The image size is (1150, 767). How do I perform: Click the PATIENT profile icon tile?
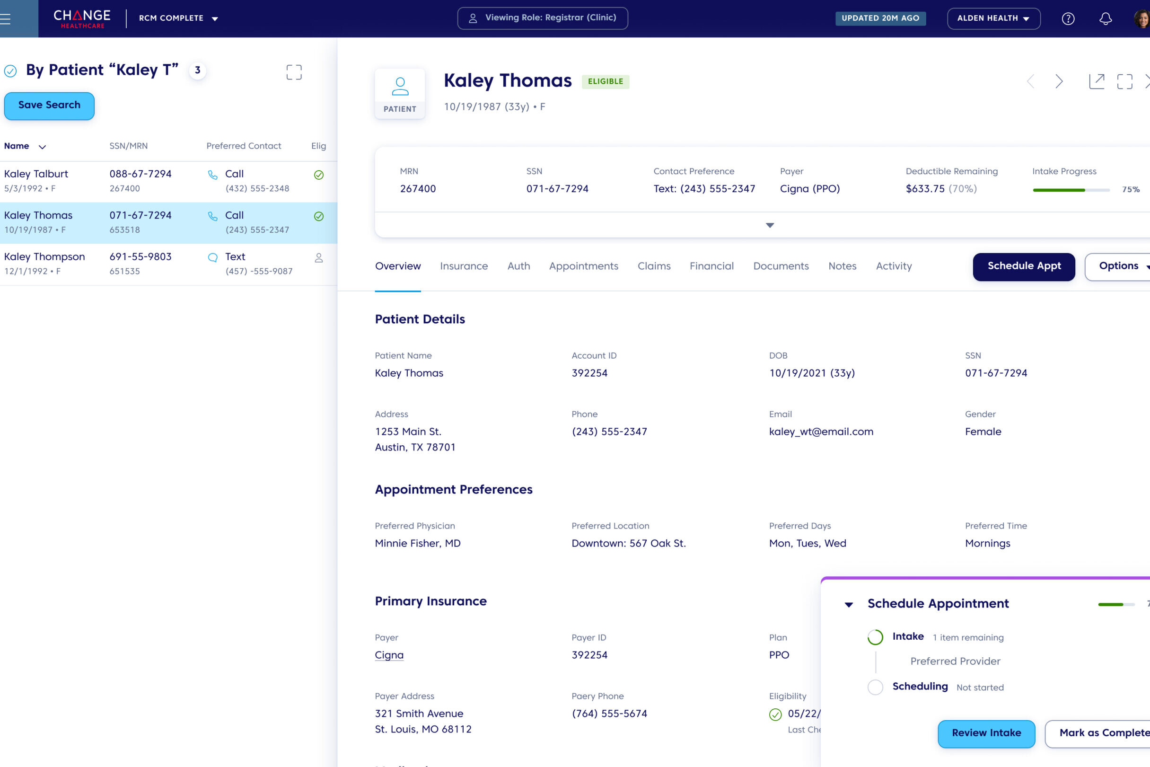click(399, 93)
